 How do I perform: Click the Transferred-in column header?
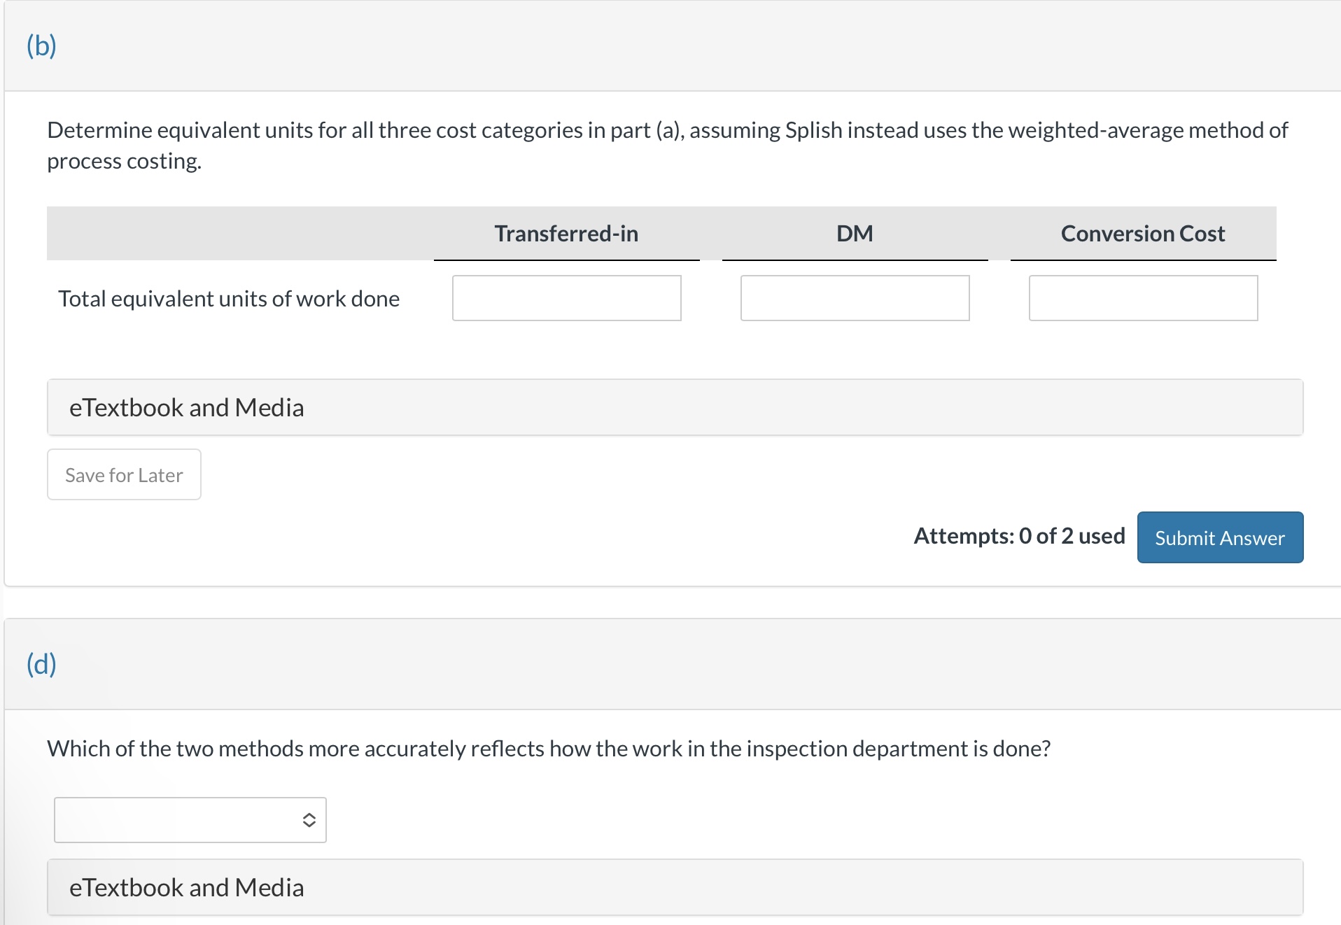(566, 234)
